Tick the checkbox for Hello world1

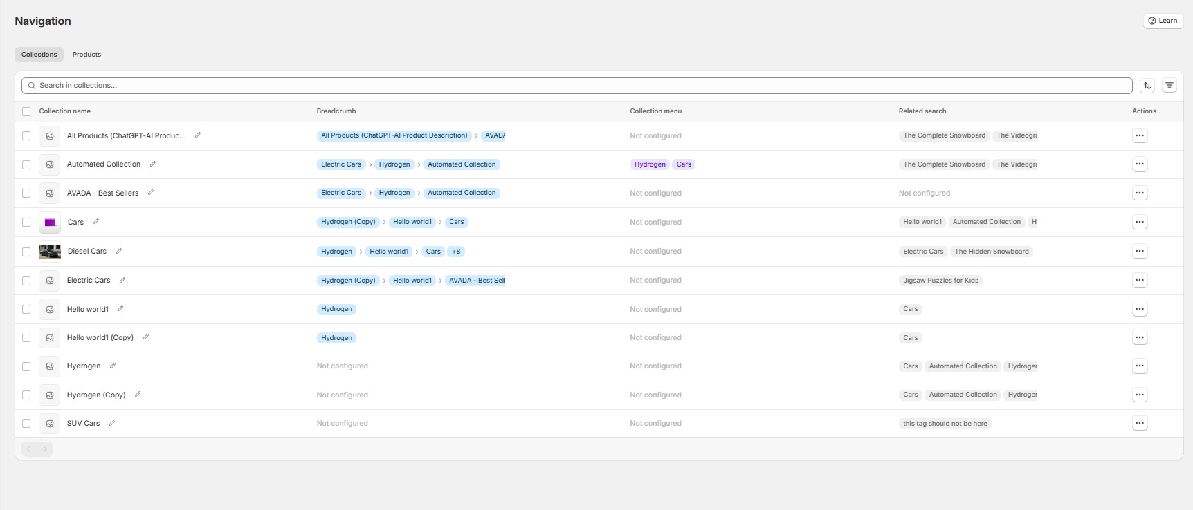pos(26,310)
